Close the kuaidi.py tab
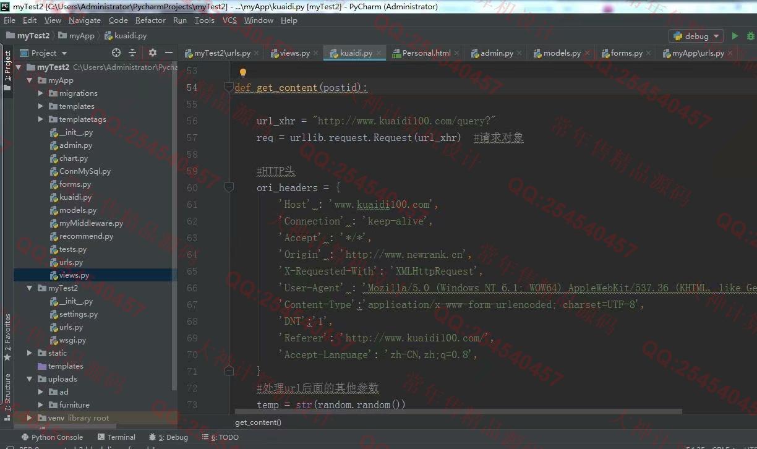This screenshot has height=449, width=757. pyautogui.click(x=378, y=53)
